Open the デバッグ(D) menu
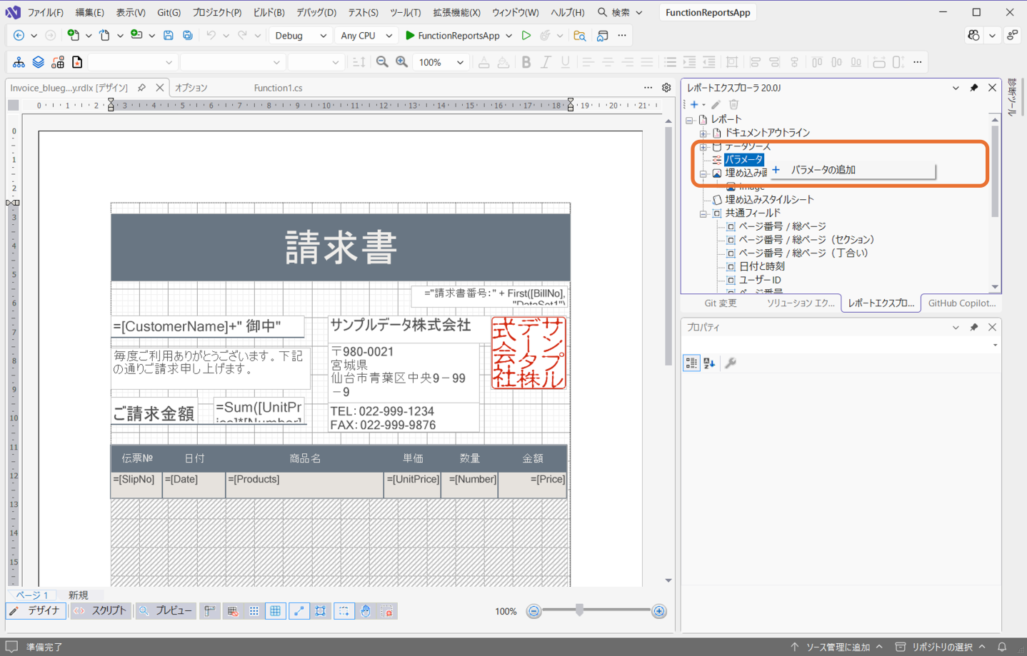The image size is (1027, 656). tap(317, 11)
